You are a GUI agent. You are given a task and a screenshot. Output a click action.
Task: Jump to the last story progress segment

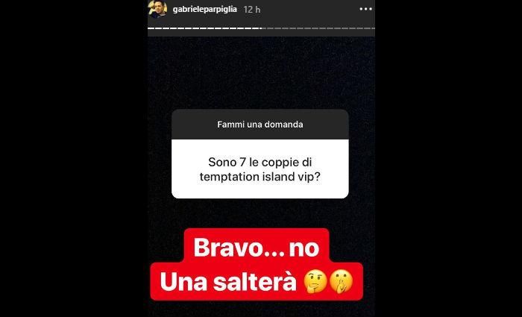[374, 28]
